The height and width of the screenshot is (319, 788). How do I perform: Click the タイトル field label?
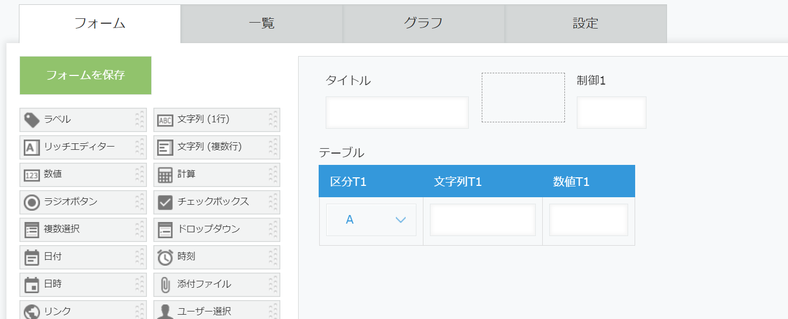tap(348, 81)
